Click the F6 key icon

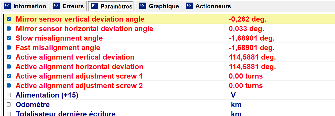click(x=190, y=6)
